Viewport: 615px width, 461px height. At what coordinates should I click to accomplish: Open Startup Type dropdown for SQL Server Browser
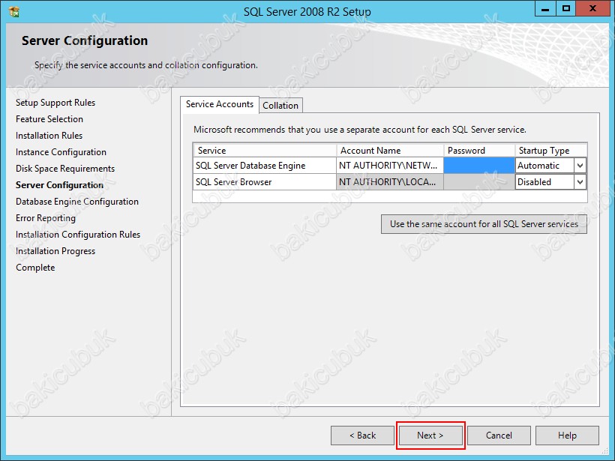580,182
